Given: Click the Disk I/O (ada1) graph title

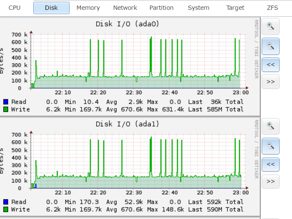Looking at the screenshot, I should pos(127,124).
